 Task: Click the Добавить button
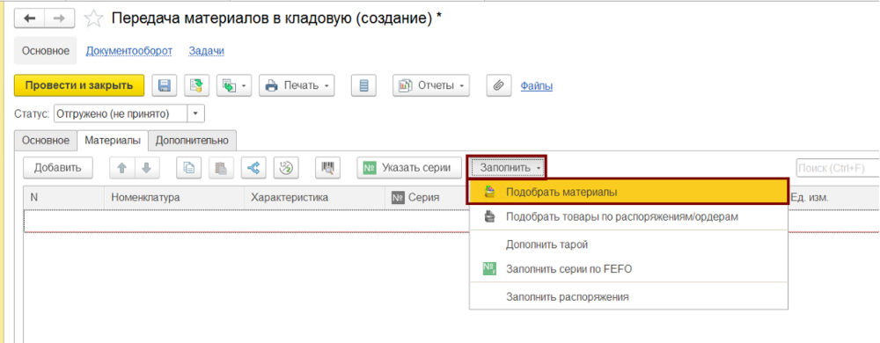pos(58,168)
